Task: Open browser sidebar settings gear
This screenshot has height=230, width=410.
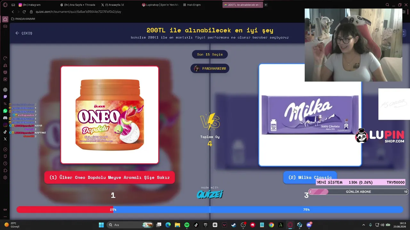Action: click(5, 177)
